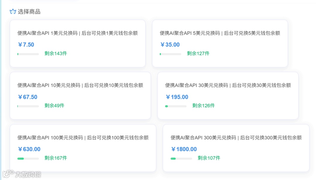
Task: Click the 剩余49件 stock label
Action: [54, 106]
